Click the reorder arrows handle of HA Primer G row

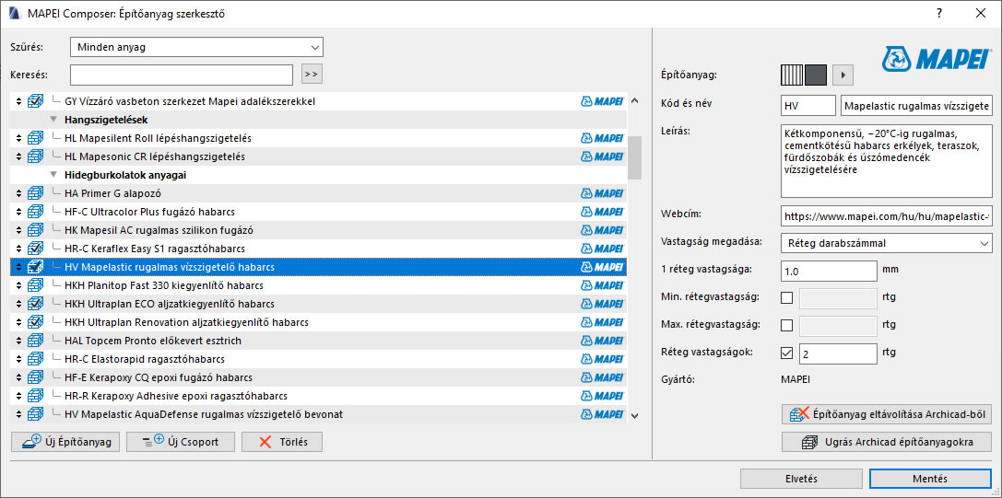click(x=18, y=193)
